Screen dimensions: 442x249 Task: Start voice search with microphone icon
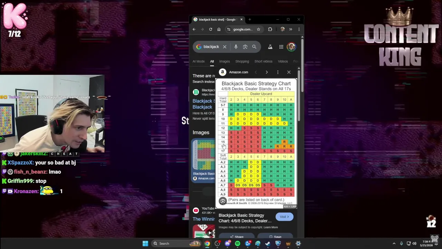236,47
